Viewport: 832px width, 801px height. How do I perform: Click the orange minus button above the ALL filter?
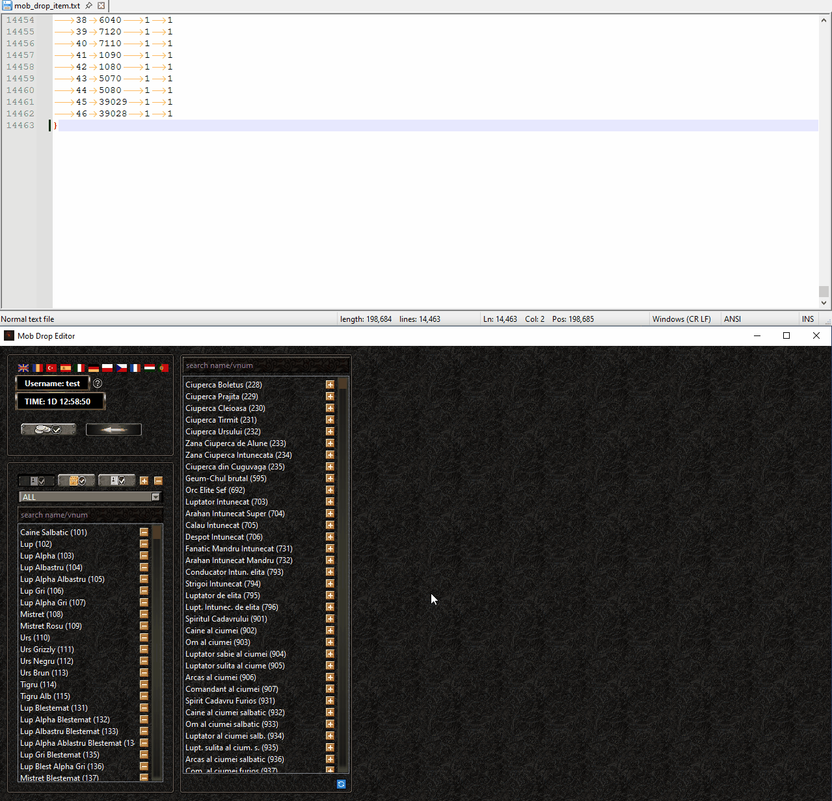coord(158,480)
